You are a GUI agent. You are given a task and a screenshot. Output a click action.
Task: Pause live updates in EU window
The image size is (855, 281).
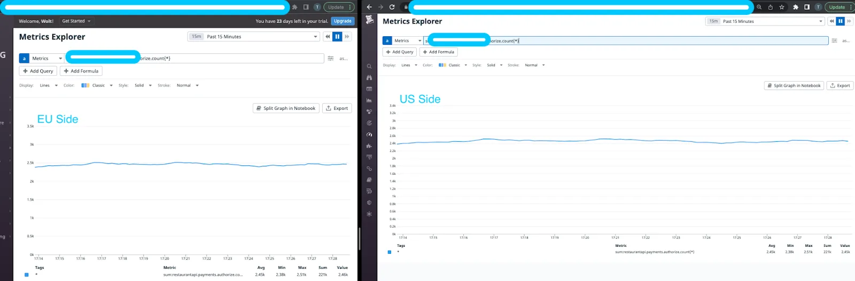coord(337,36)
